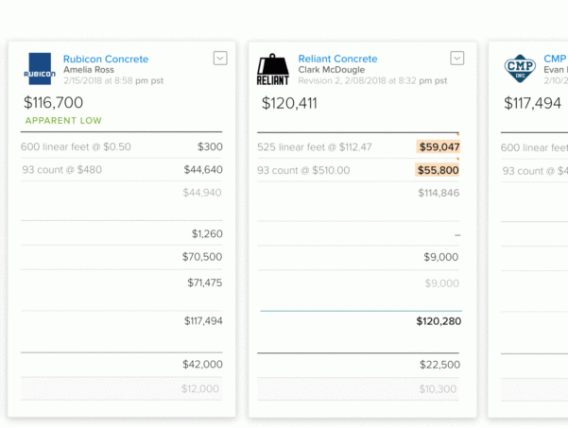Click the $42,000 value in Rubicon card

(202, 364)
